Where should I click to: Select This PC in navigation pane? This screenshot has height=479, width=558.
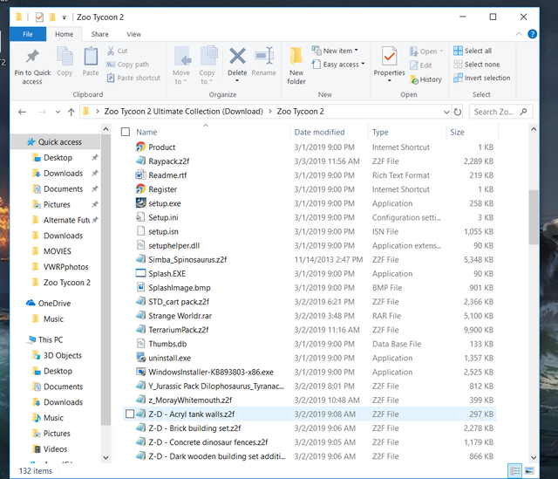51,339
